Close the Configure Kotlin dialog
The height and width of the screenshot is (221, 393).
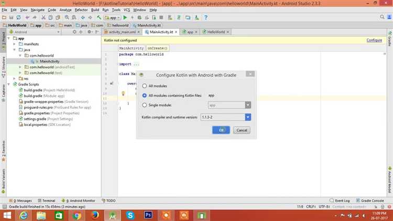(250, 74)
